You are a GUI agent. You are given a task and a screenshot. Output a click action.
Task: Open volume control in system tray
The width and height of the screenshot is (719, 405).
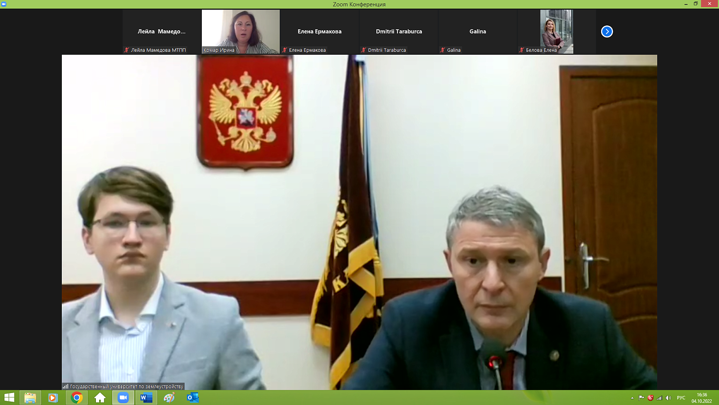pos(668,398)
